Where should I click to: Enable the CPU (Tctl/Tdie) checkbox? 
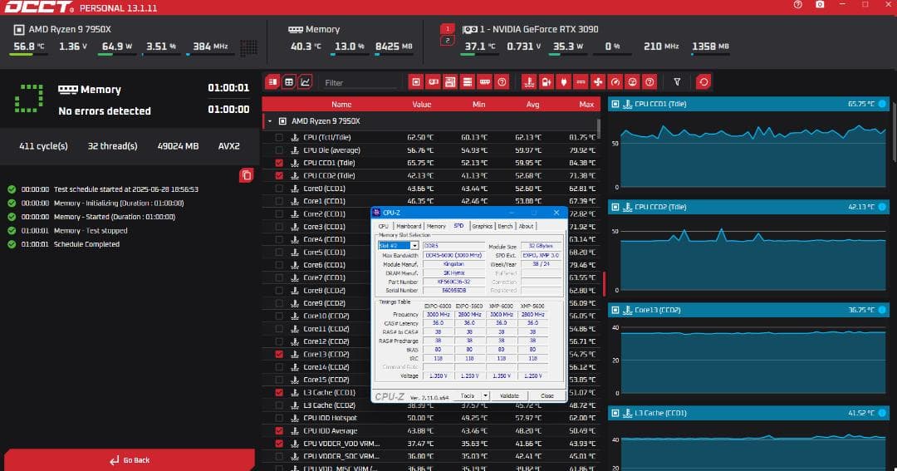point(278,137)
